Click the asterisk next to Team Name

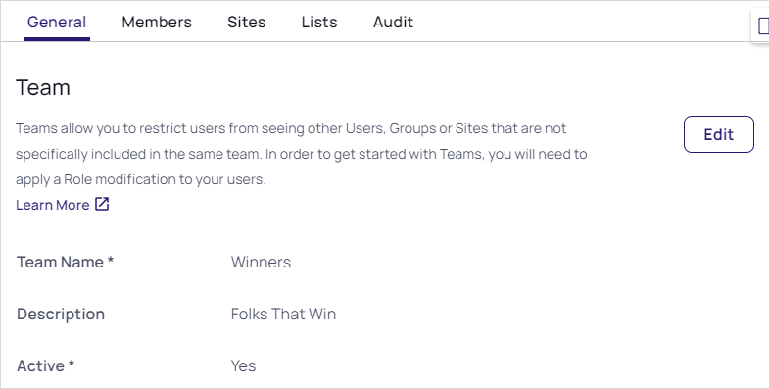(x=111, y=260)
